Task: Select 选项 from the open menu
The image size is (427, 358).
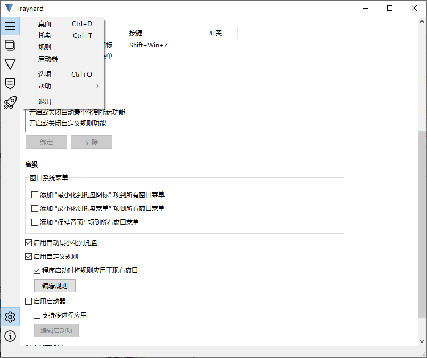Action: (45, 74)
